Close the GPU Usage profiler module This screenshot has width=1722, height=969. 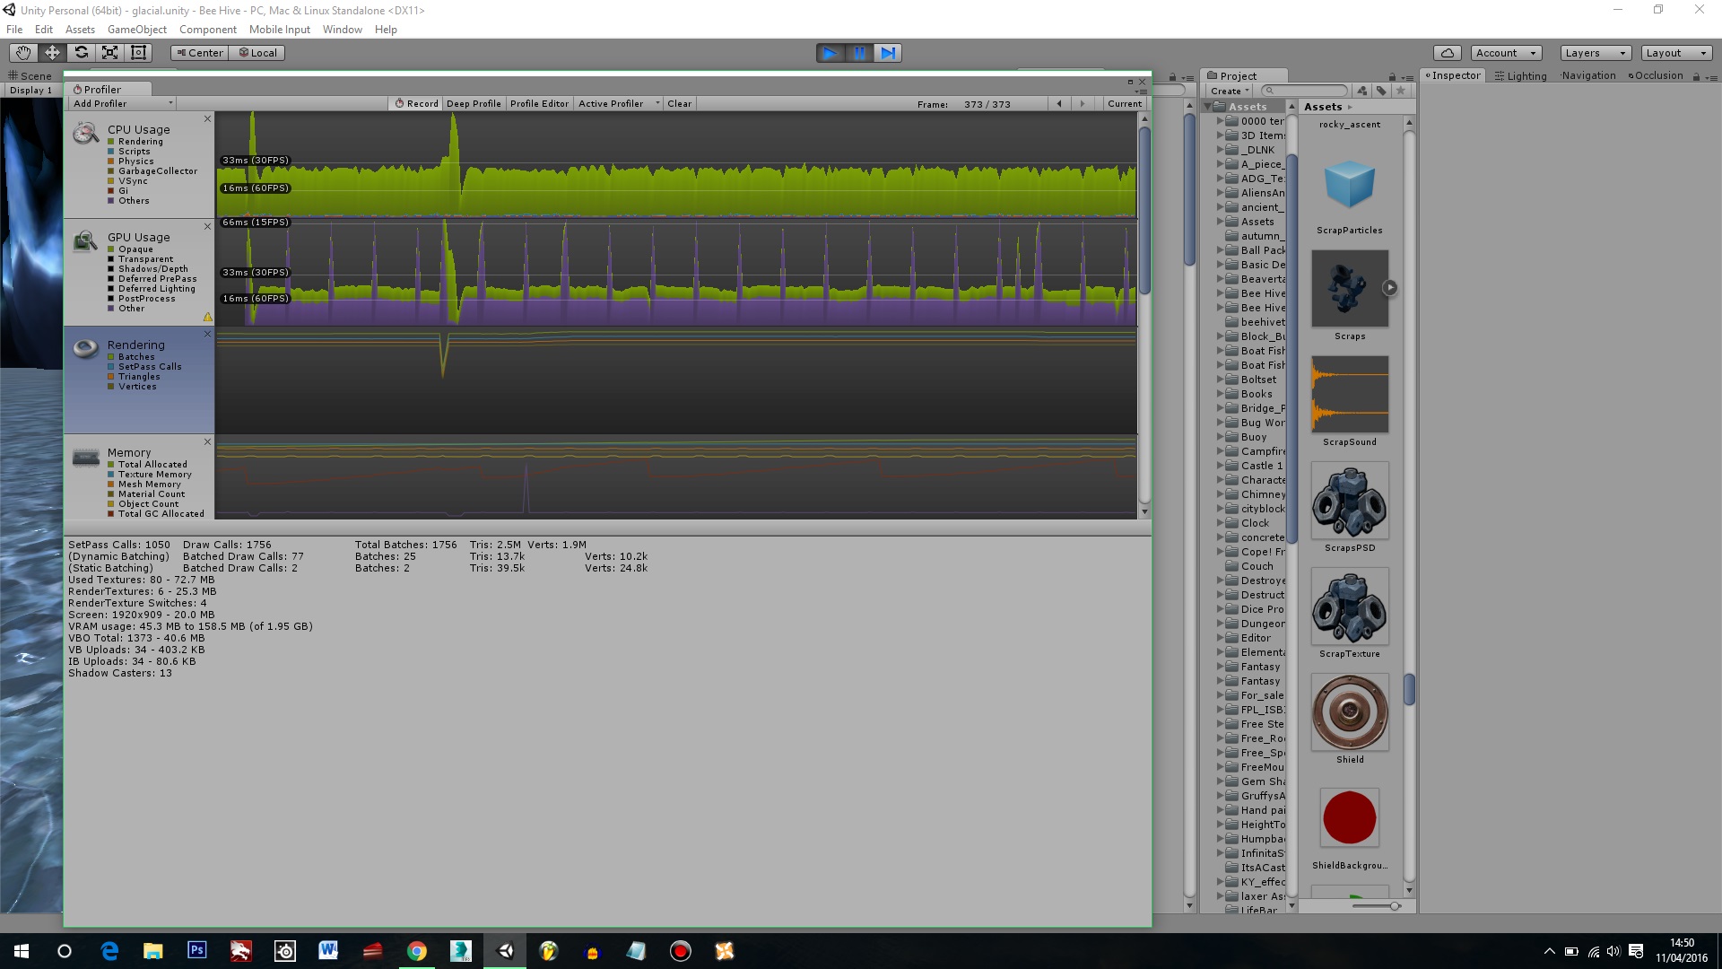pos(207,226)
